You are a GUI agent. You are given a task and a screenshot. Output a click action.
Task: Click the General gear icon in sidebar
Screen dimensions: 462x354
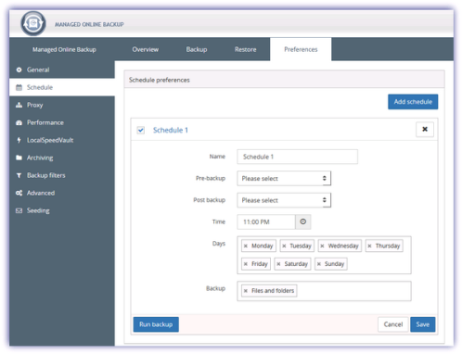19,70
